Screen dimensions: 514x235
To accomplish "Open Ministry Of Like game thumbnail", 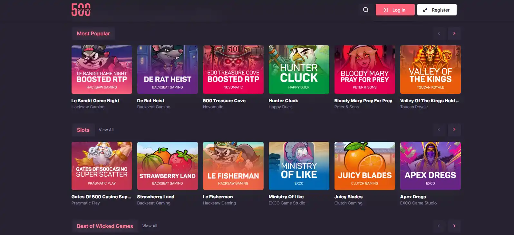I will pos(299,166).
